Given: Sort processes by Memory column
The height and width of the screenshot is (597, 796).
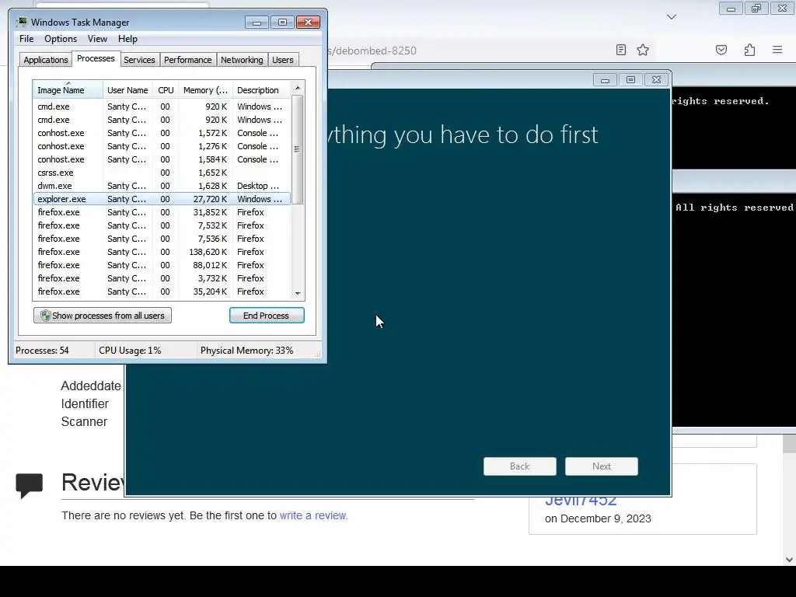Looking at the screenshot, I should [x=205, y=90].
